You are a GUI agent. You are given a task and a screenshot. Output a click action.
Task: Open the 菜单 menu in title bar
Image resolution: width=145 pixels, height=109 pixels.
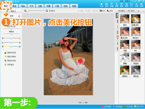(122, 1)
